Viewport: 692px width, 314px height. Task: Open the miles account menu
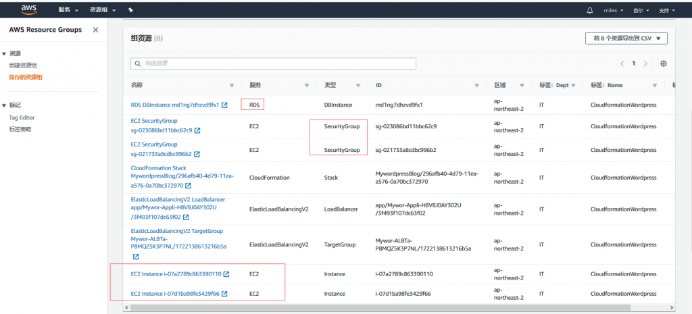(x=614, y=10)
